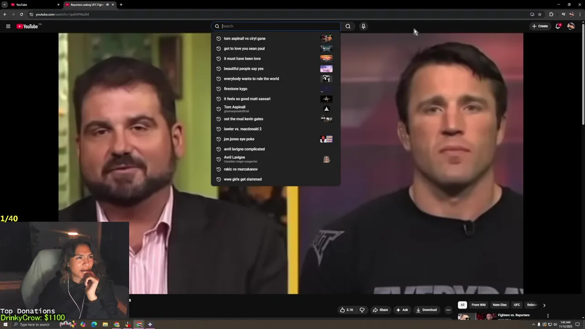Choose suggestion jon jones eye poke
The image size is (585, 329).
pyautogui.click(x=276, y=139)
